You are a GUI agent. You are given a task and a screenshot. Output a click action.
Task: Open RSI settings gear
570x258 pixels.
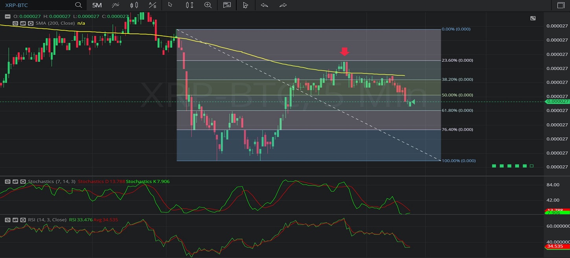coord(23,220)
